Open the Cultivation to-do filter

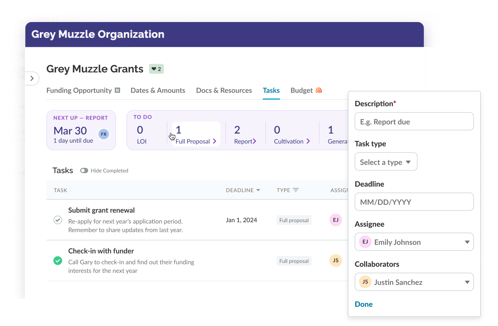(292, 134)
